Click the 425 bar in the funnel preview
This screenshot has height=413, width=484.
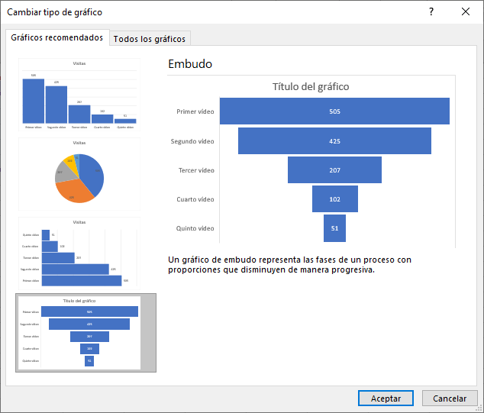(334, 141)
